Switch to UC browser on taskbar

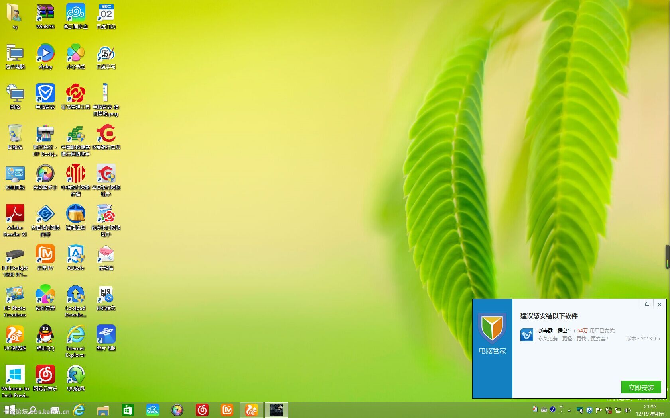coord(251,410)
